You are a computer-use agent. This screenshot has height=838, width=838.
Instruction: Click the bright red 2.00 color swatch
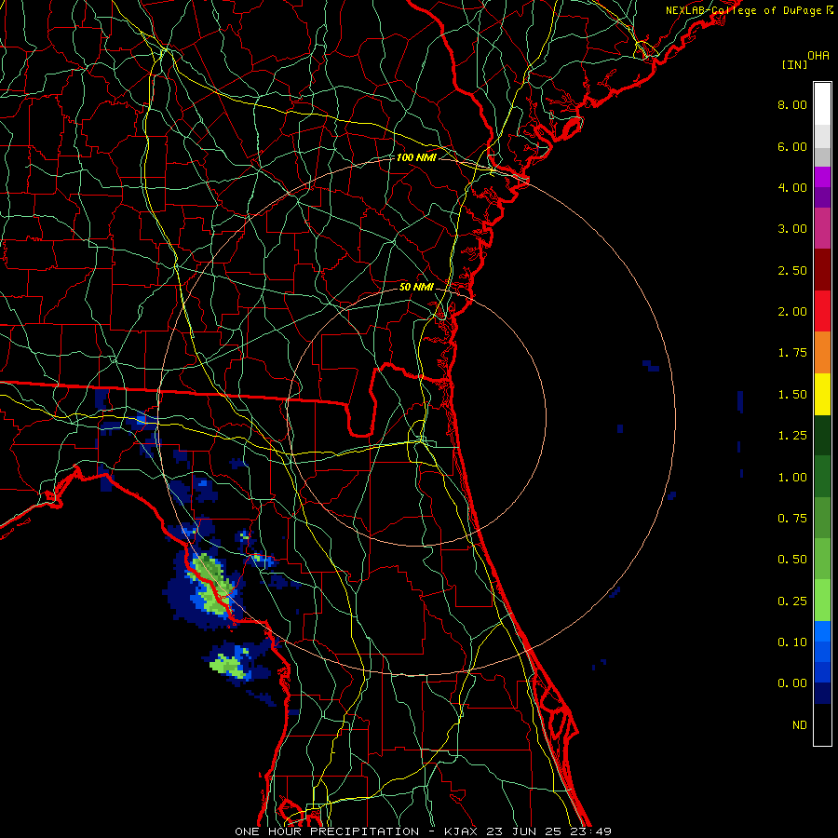(822, 311)
